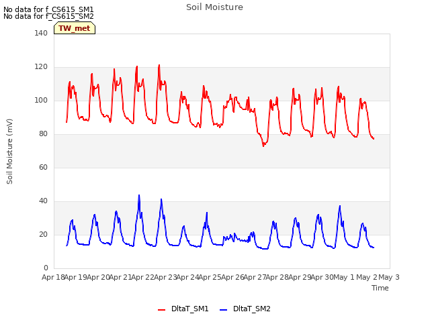Click the Apr 18 x-axis label
Viewport: 430px width, 322px height.
(x=53, y=277)
